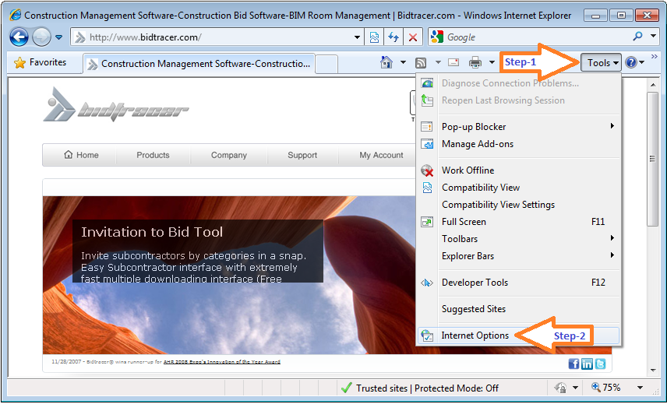Click the Pop-up Blocker icon
This screenshot has height=404, width=667.
pyautogui.click(x=427, y=127)
